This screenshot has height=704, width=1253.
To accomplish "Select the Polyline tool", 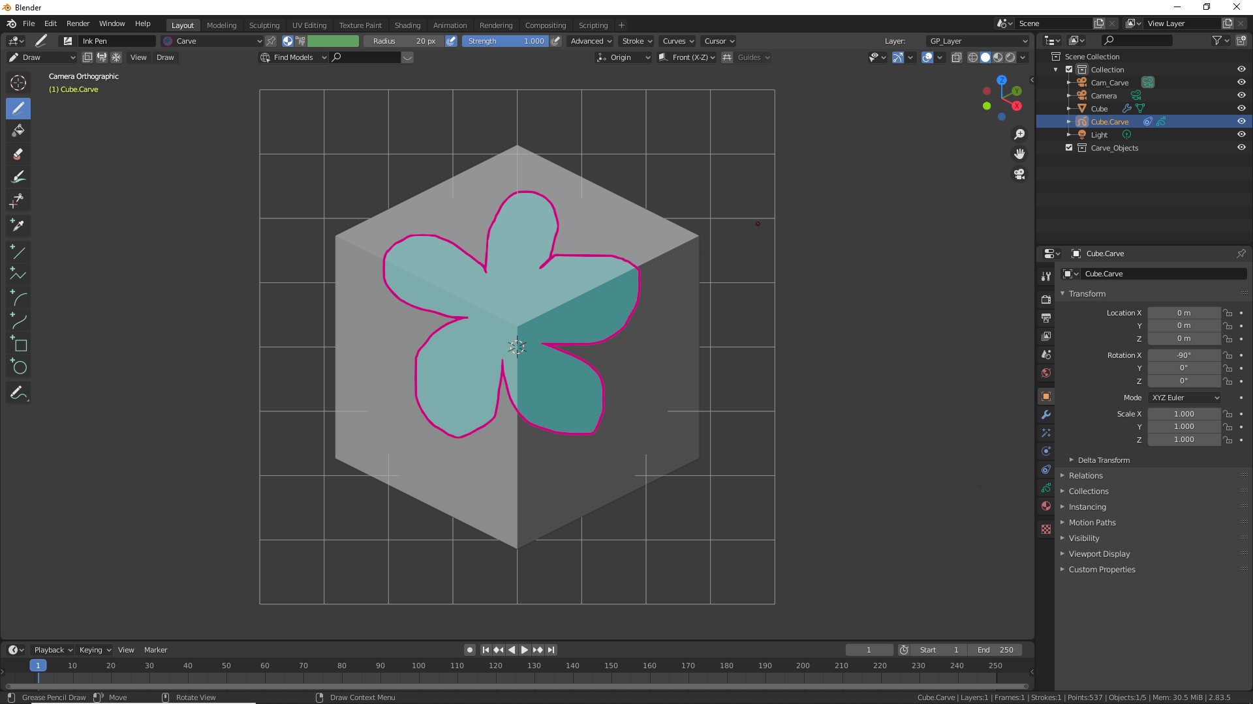I will tap(18, 274).
